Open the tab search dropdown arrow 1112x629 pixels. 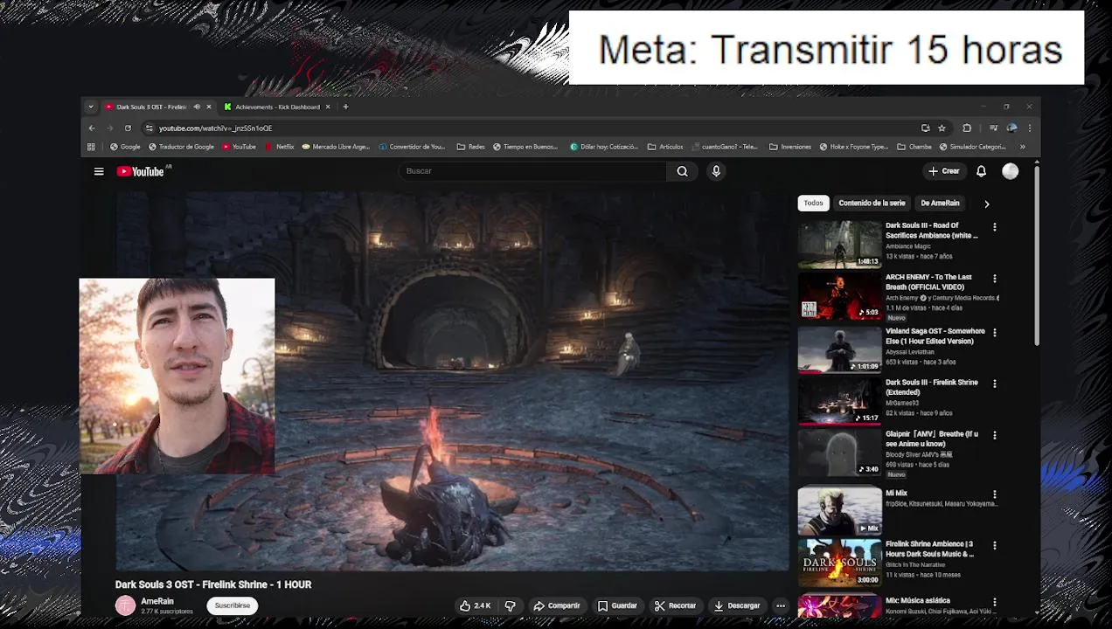[x=90, y=107]
